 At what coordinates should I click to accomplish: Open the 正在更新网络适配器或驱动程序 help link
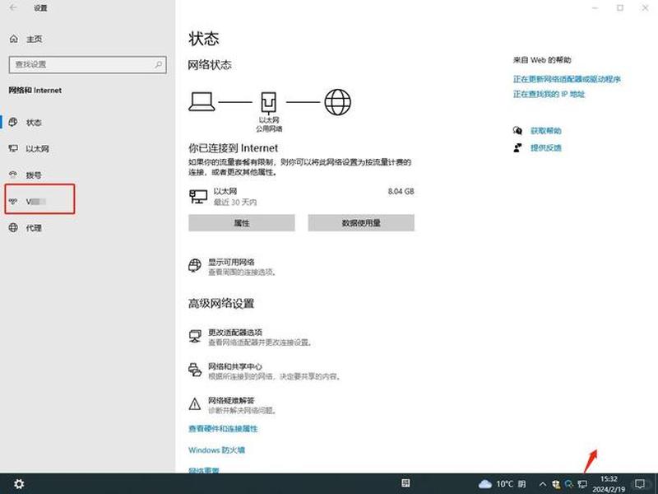567,79
